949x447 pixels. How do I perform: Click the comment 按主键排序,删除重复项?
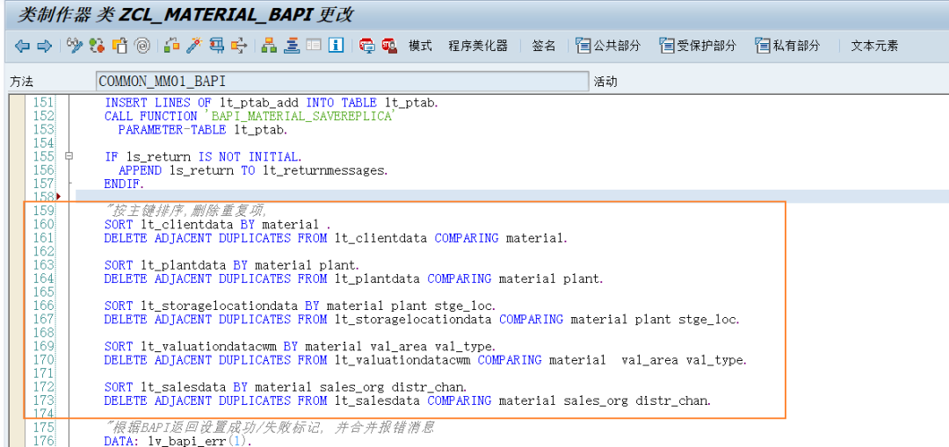(185, 211)
